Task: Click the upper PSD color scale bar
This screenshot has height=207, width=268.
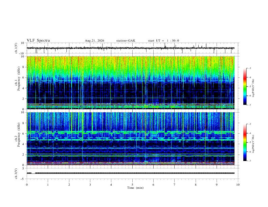Action: tap(245, 87)
